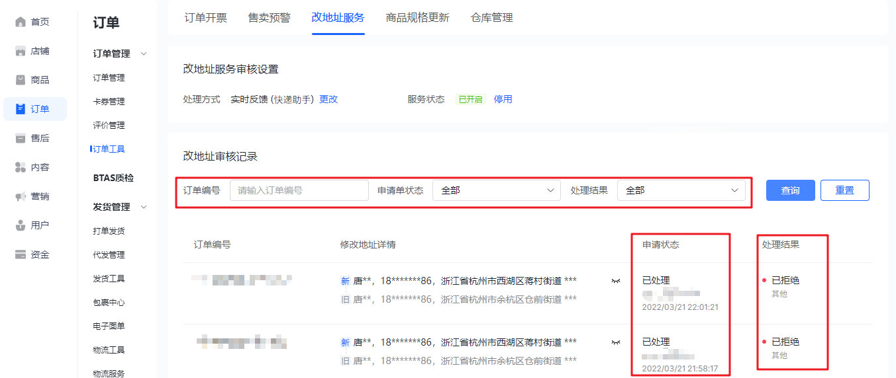Click the 更改 link beside 处理方式

click(328, 99)
